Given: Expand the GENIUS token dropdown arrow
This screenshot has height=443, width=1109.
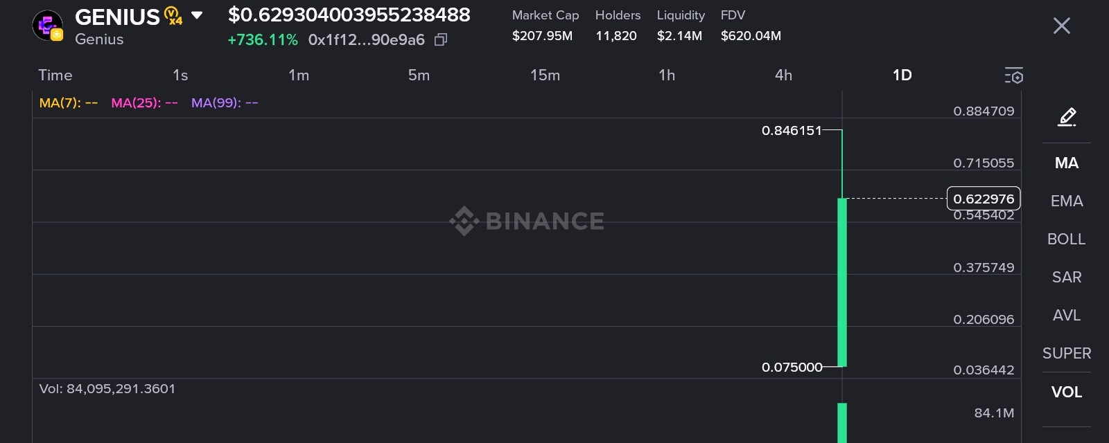Looking at the screenshot, I should coord(197,15).
